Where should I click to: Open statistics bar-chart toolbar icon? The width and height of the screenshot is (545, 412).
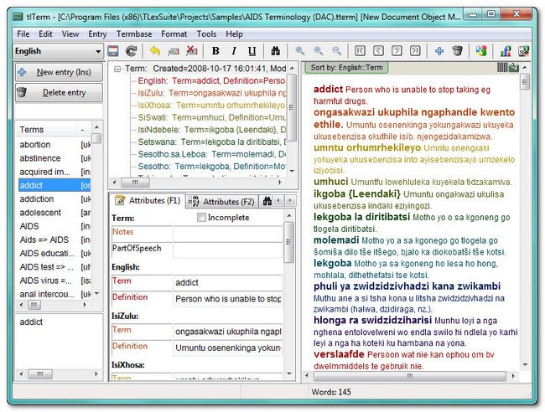click(506, 51)
